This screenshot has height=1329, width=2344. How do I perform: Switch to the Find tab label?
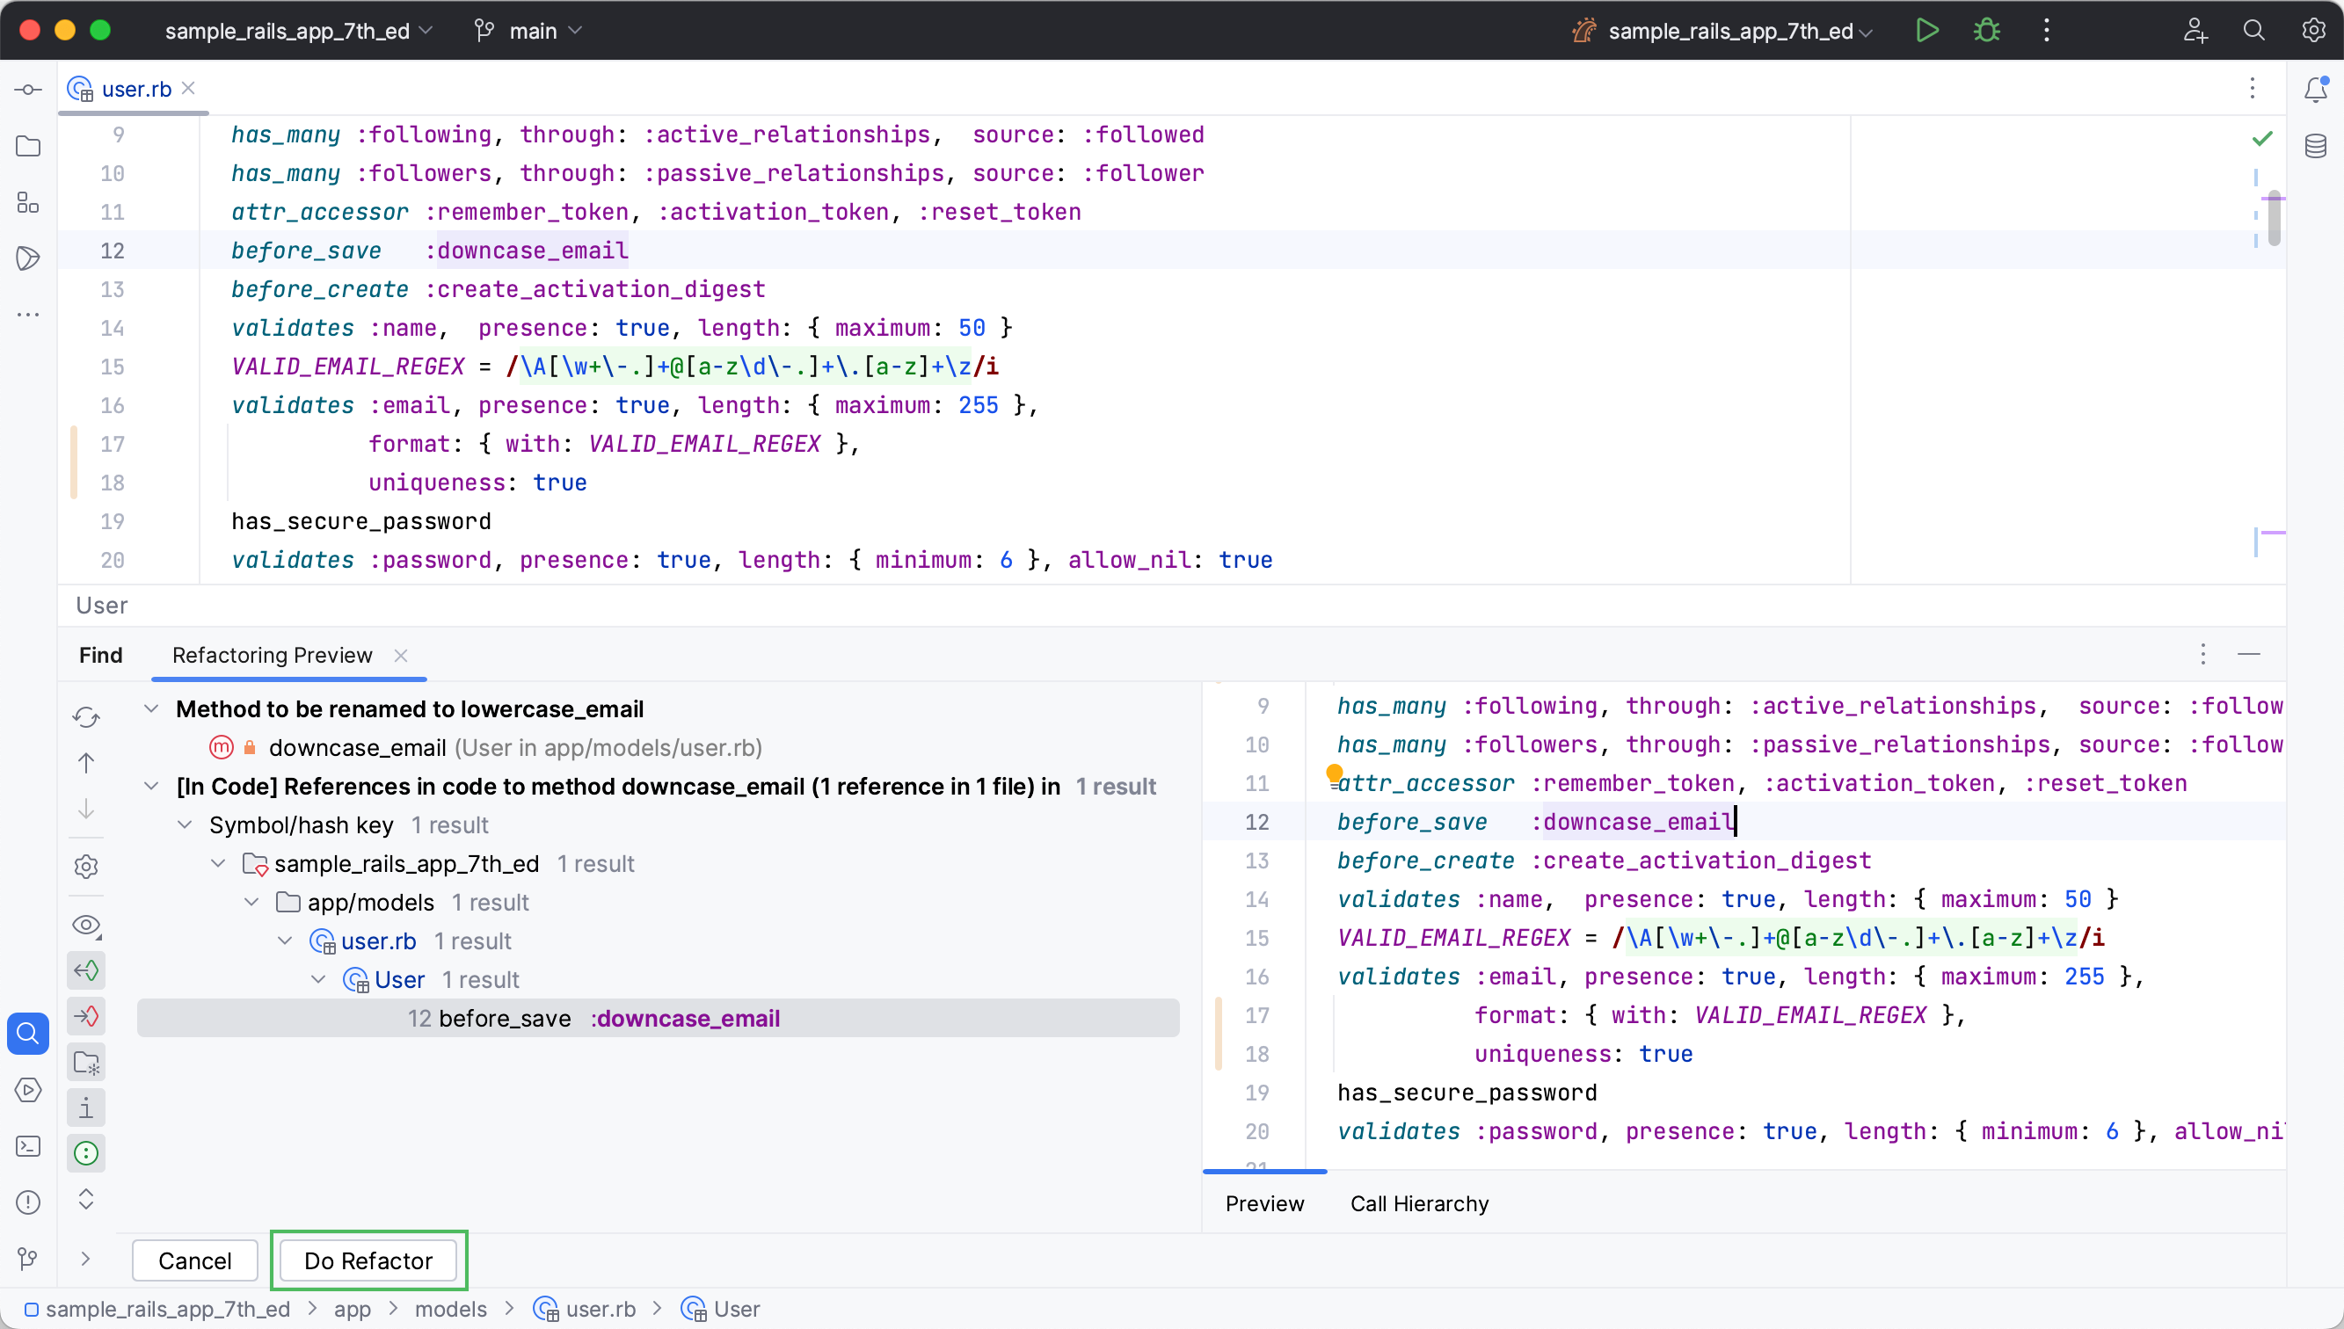pos(100,656)
